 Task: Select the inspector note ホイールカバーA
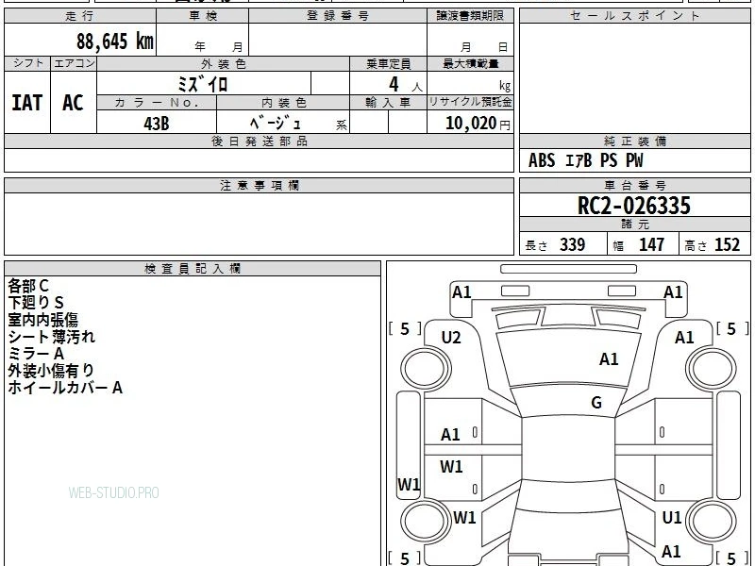tap(65, 388)
